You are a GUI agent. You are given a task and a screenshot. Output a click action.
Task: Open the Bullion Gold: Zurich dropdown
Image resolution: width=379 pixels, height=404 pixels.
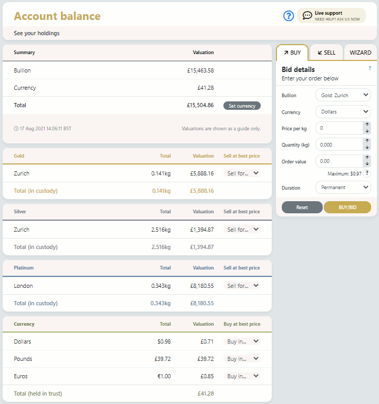click(x=343, y=95)
